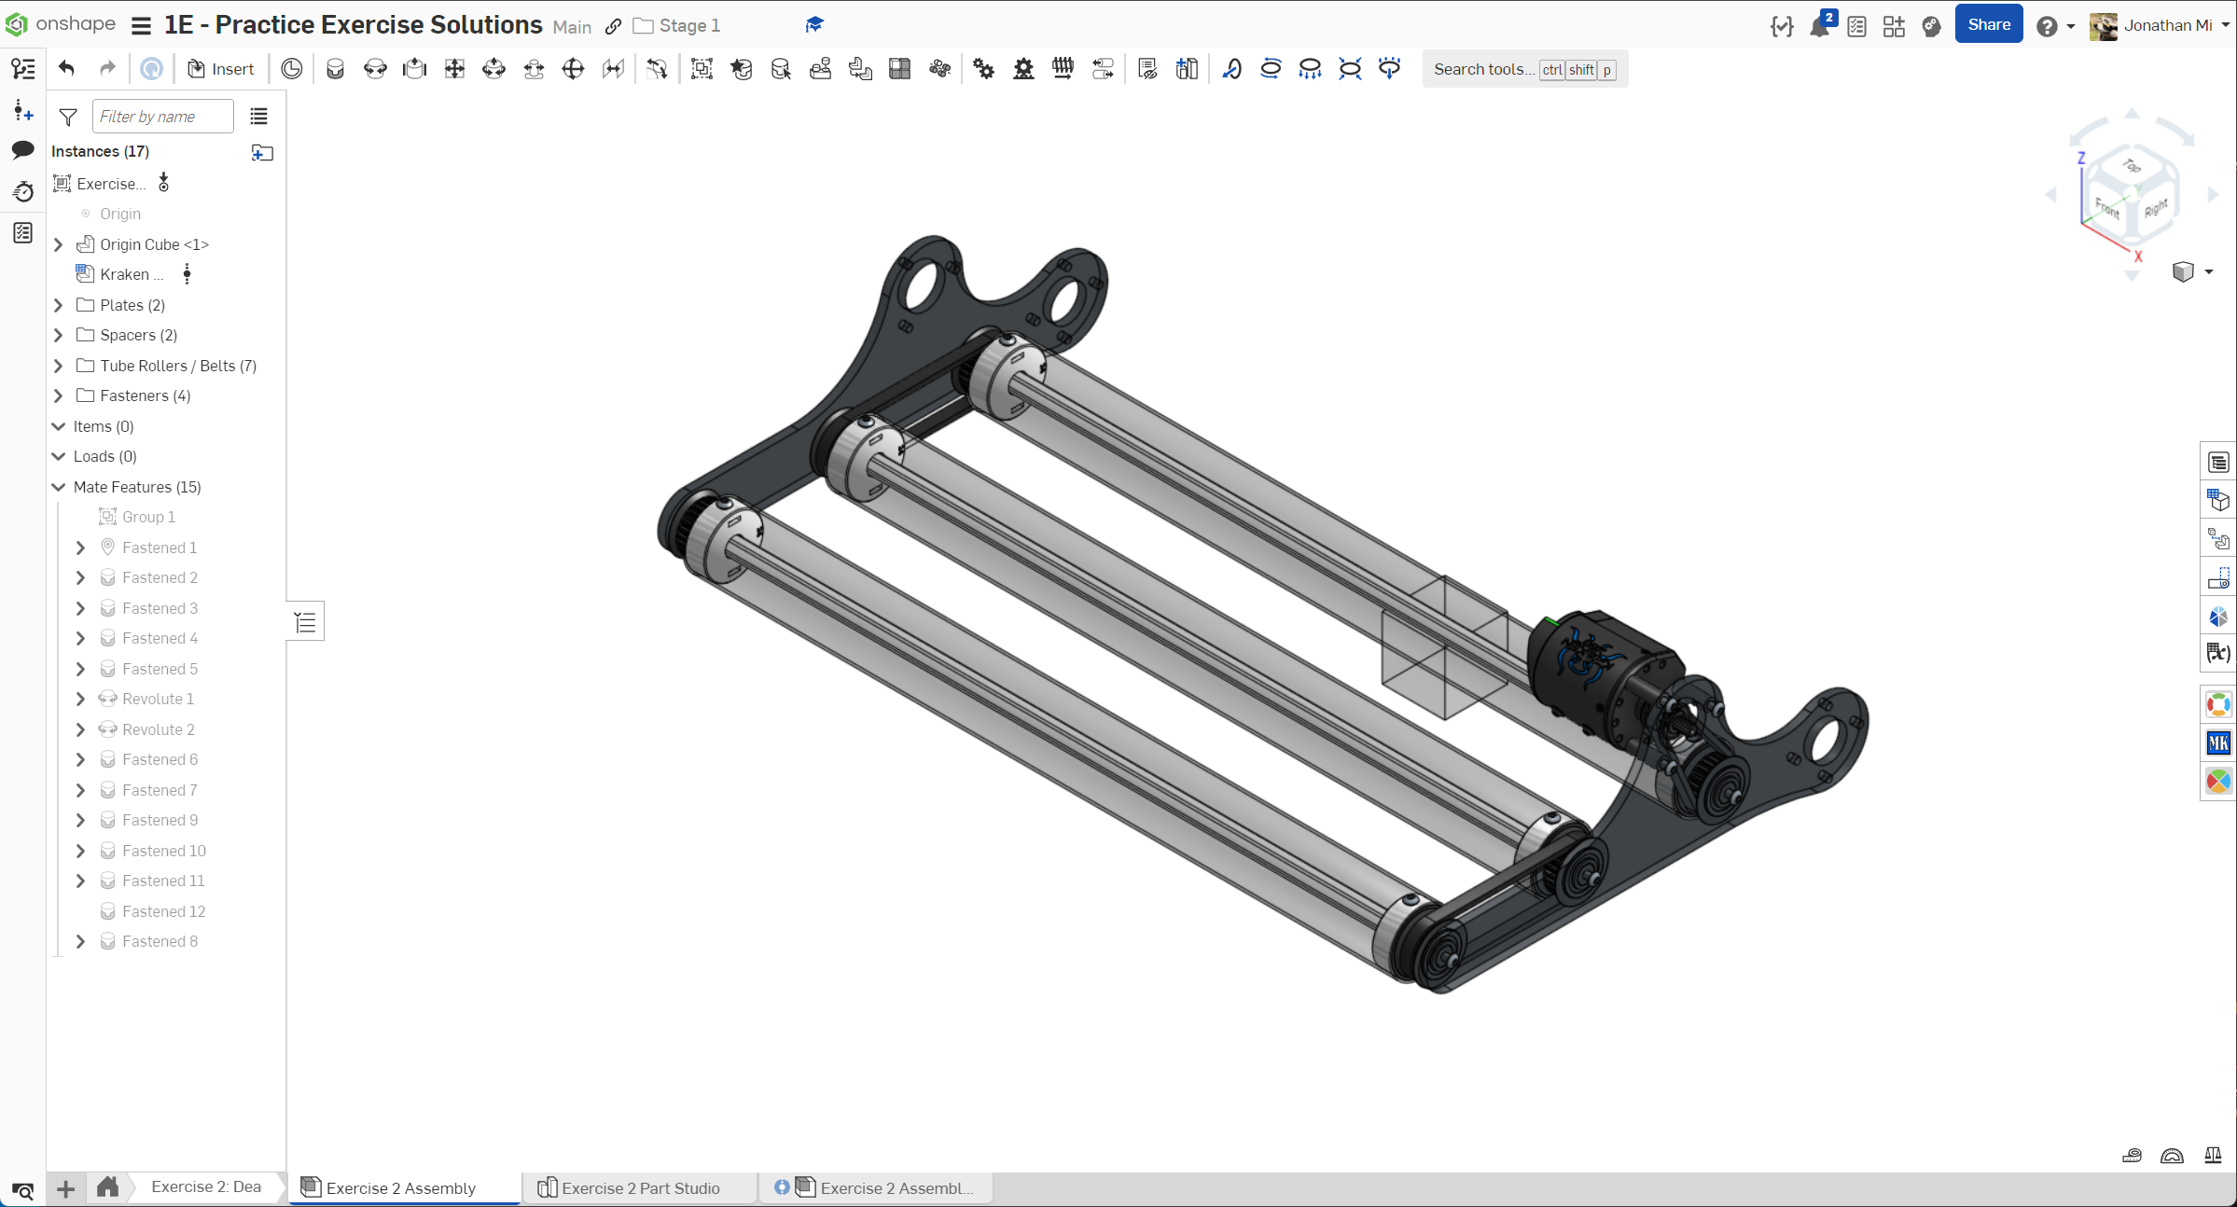This screenshot has height=1207, width=2237.
Task: Click the Group tool icon
Action: [702, 69]
